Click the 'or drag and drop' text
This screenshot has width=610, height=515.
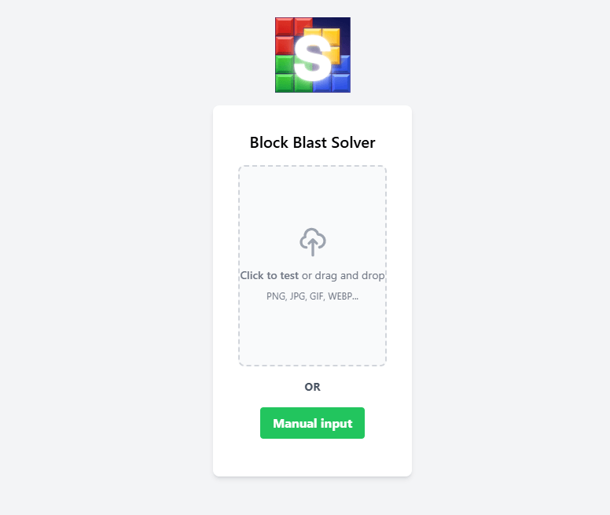pyautogui.click(x=343, y=275)
